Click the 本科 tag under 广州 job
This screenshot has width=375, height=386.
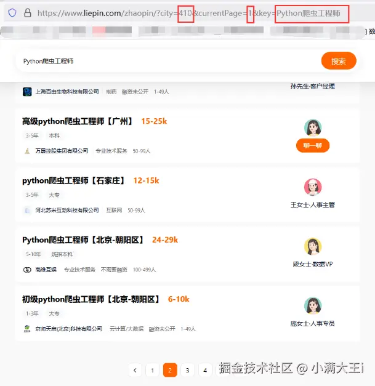click(54, 135)
